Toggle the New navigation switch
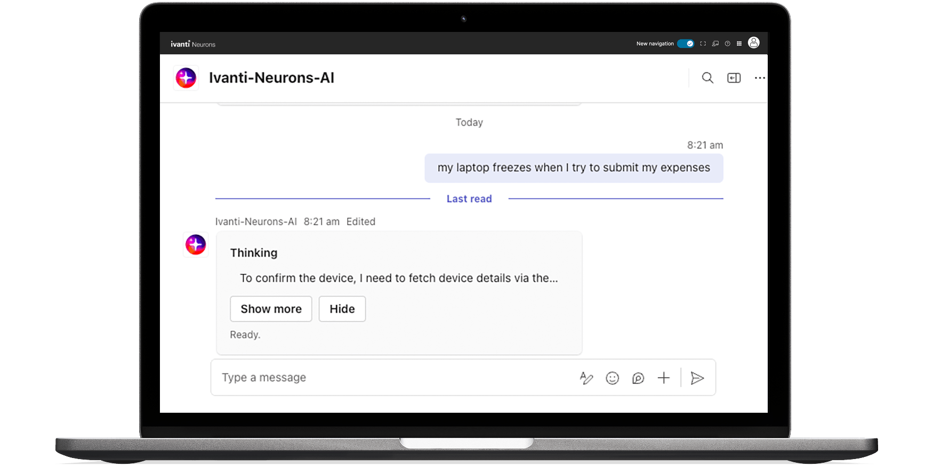 (686, 44)
